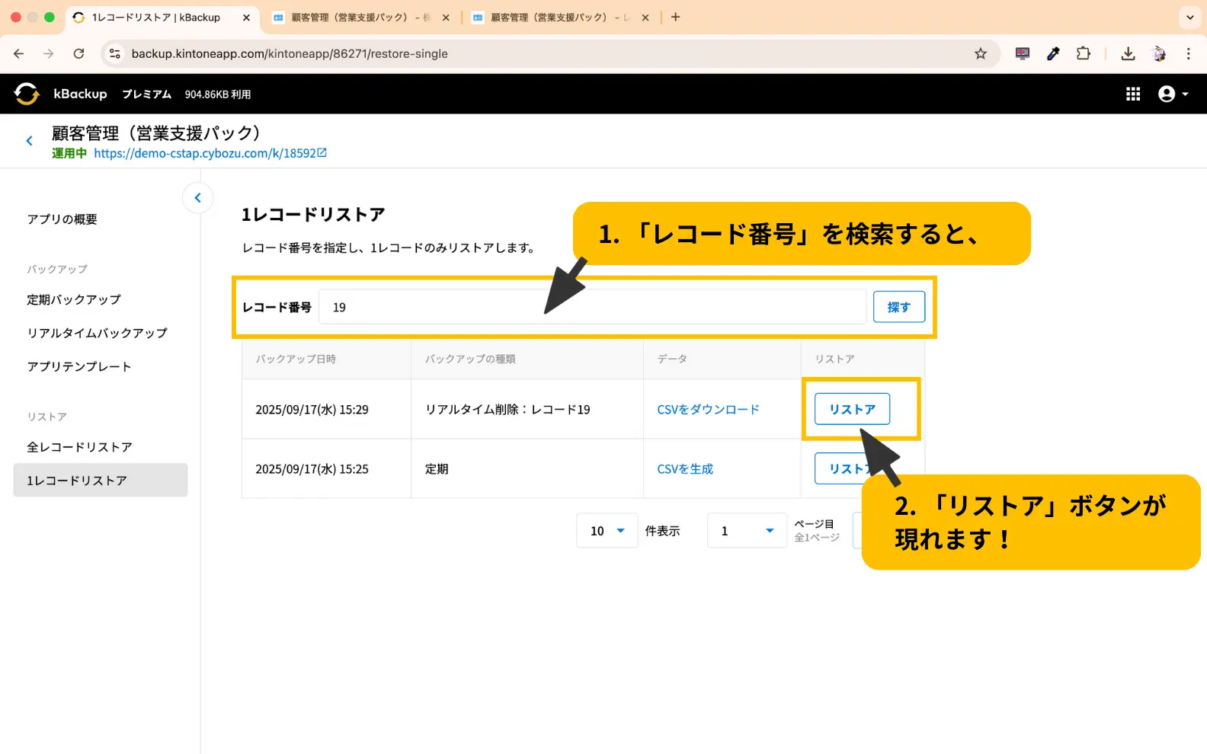The width and height of the screenshot is (1207, 754).
Task: Open the user account menu icon
Action: tap(1166, 94)
